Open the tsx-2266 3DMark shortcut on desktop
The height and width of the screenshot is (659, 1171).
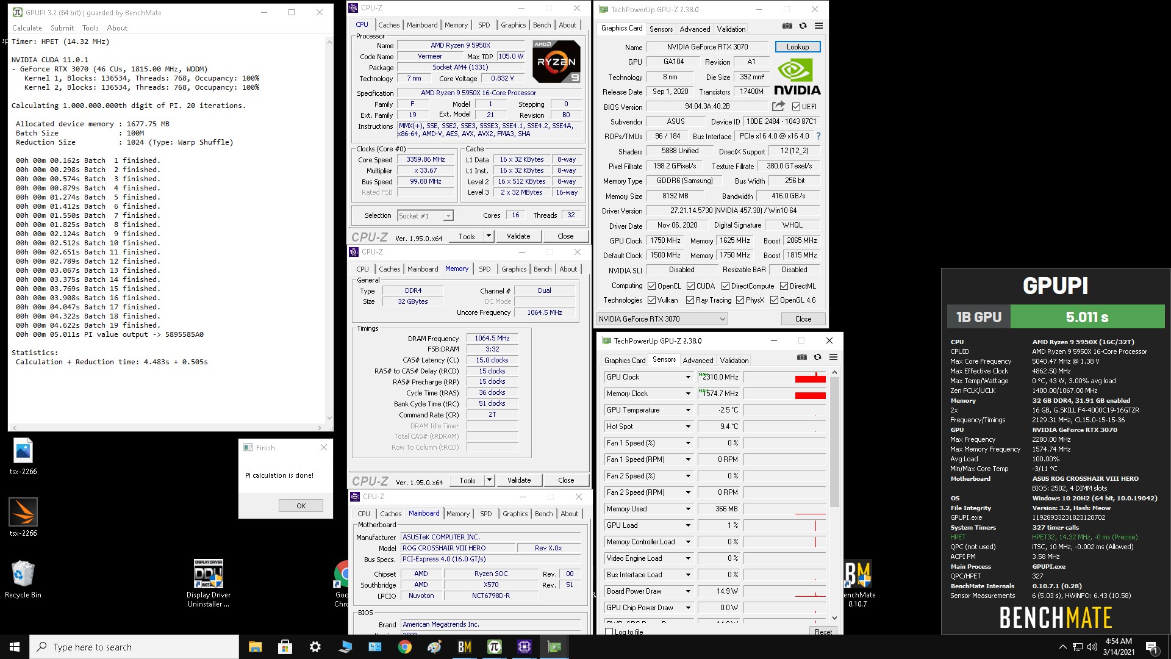point(23,517)
